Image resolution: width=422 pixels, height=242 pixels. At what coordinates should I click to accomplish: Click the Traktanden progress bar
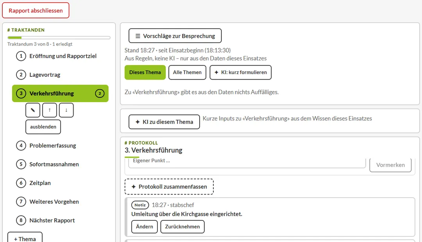coord(59,37)
